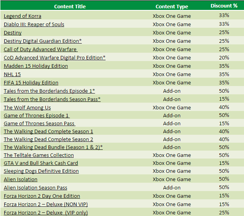Select Add-on type for Borderlands Episode 1
The height and width of the screenshot is (216, 244).
click(x=172, y=91)
